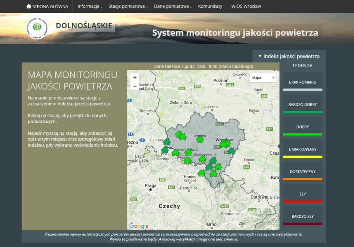Image resolution: width=354 pixels, height=247 pixels.
Task: Click the bright green bar under DOBRY
Action: click(x=302, y=135)
